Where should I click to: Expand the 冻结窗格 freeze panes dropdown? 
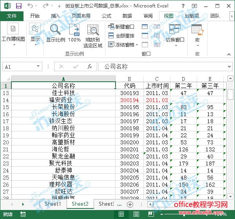click(x=137, y=45)
